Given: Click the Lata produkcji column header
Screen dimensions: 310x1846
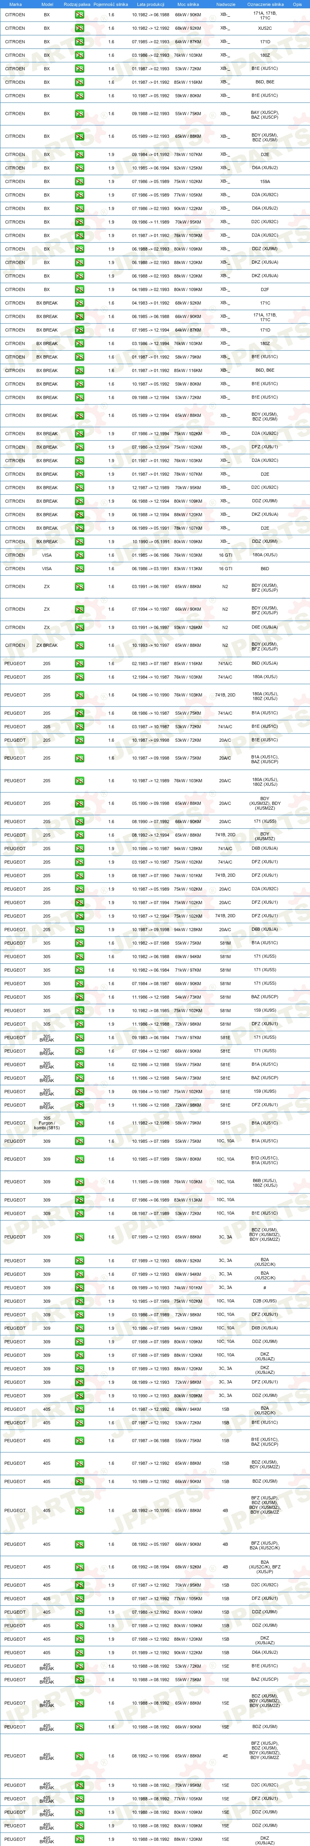Looking at the screenshot, I should 150,4.
